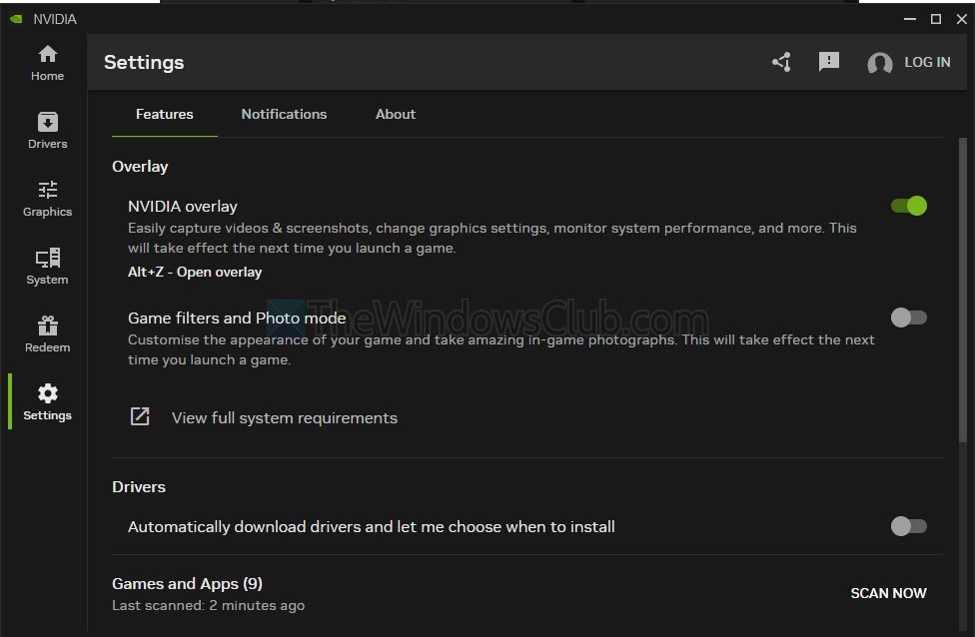Click the NVIDIA logo in title bar
This screenshot has height=637, width=975.
pos(16,19)
